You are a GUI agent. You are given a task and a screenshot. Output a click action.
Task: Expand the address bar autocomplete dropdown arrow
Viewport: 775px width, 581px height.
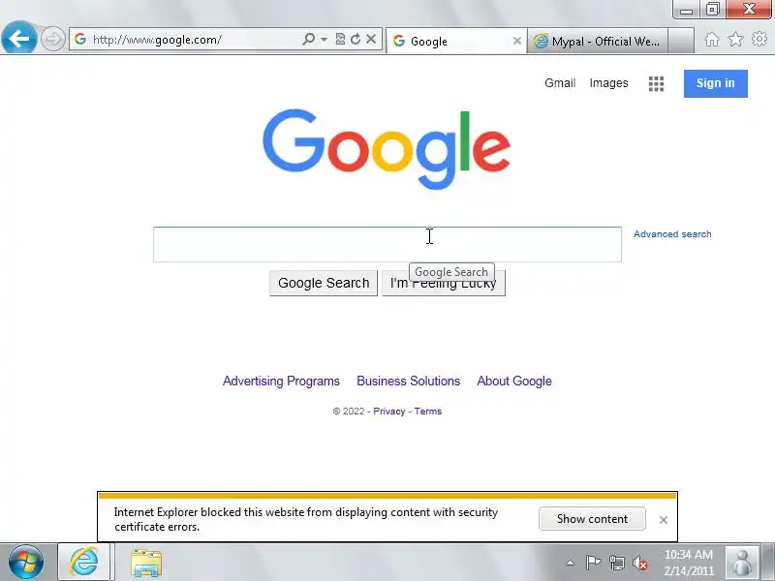(x=324, y=39)
